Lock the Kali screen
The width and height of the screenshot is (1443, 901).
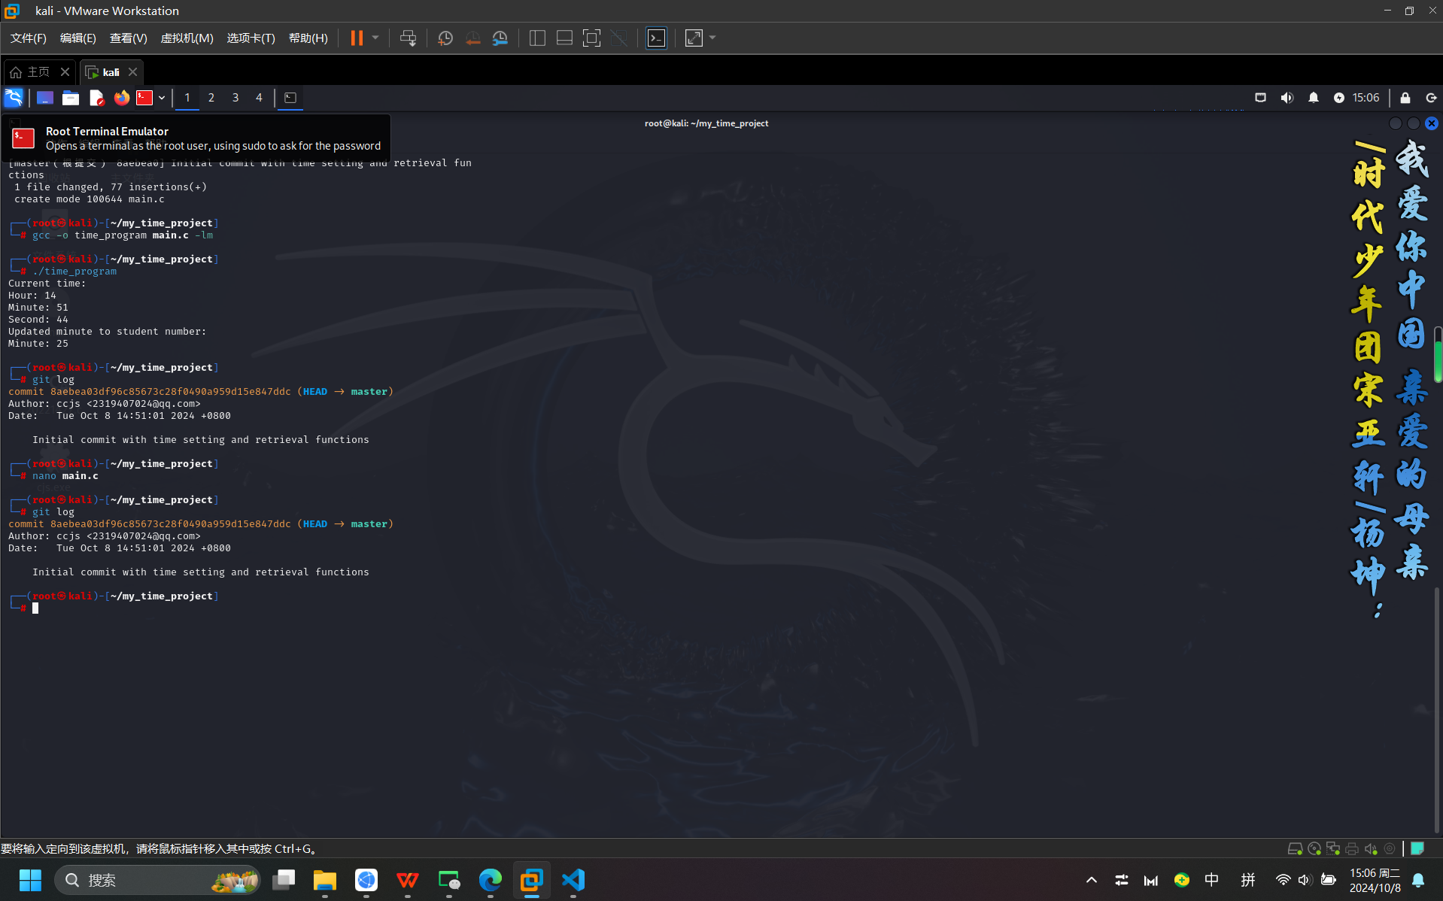tap(1405, 98)
